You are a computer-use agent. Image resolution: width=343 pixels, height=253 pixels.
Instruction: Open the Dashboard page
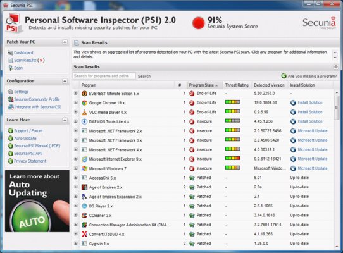pos(23,52)
